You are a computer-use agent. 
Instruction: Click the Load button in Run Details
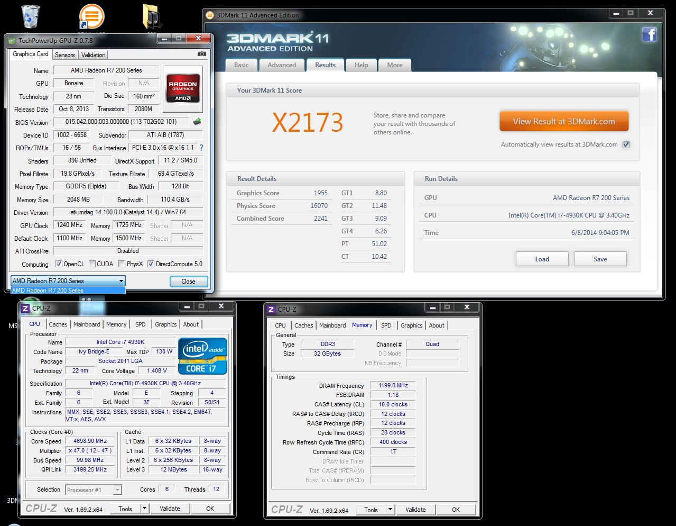click(542, 259)
